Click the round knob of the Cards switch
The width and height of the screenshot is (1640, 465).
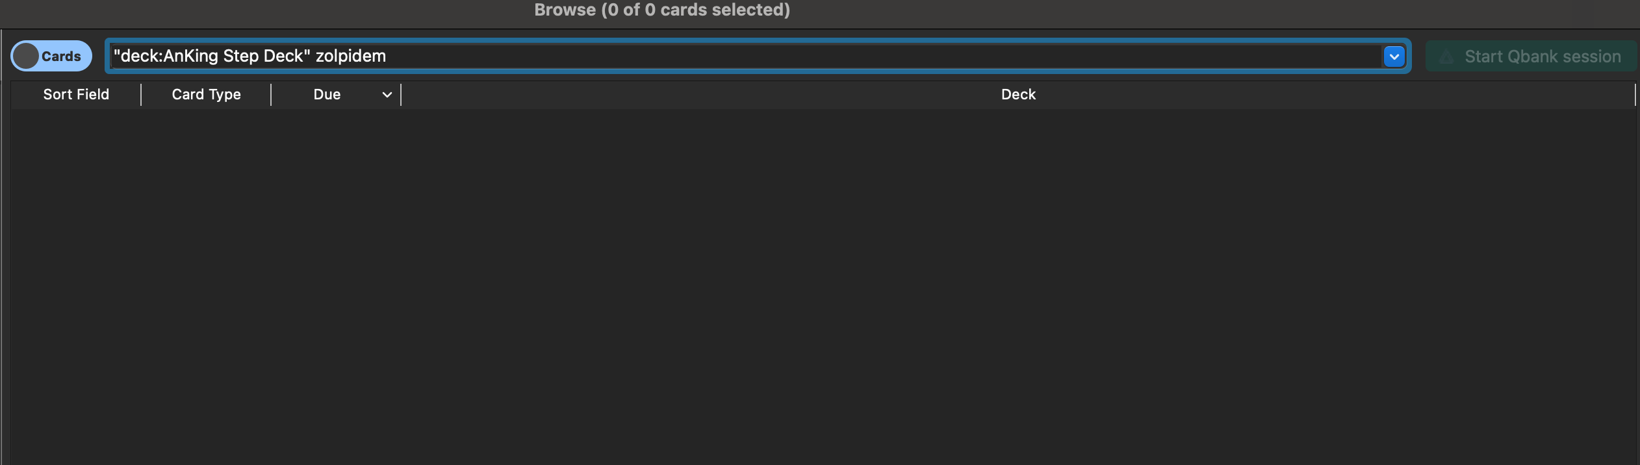pos(26,57)
